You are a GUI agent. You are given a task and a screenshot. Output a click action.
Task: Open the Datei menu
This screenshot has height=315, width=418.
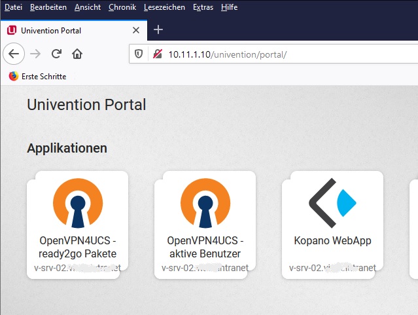click(13, 7)
